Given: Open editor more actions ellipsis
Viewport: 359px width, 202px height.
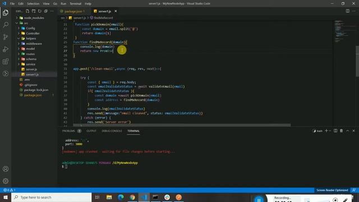Looking at the screenshot, I should click(x=354, y=11).
